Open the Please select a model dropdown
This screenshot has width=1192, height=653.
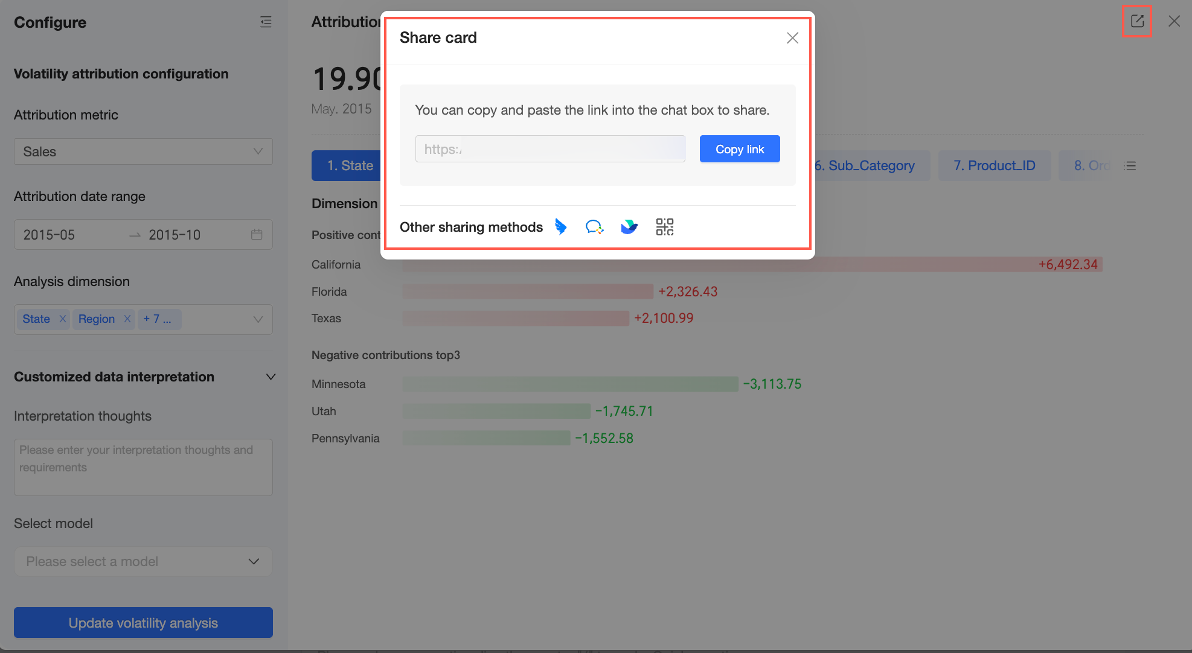(x=143, y=561)
